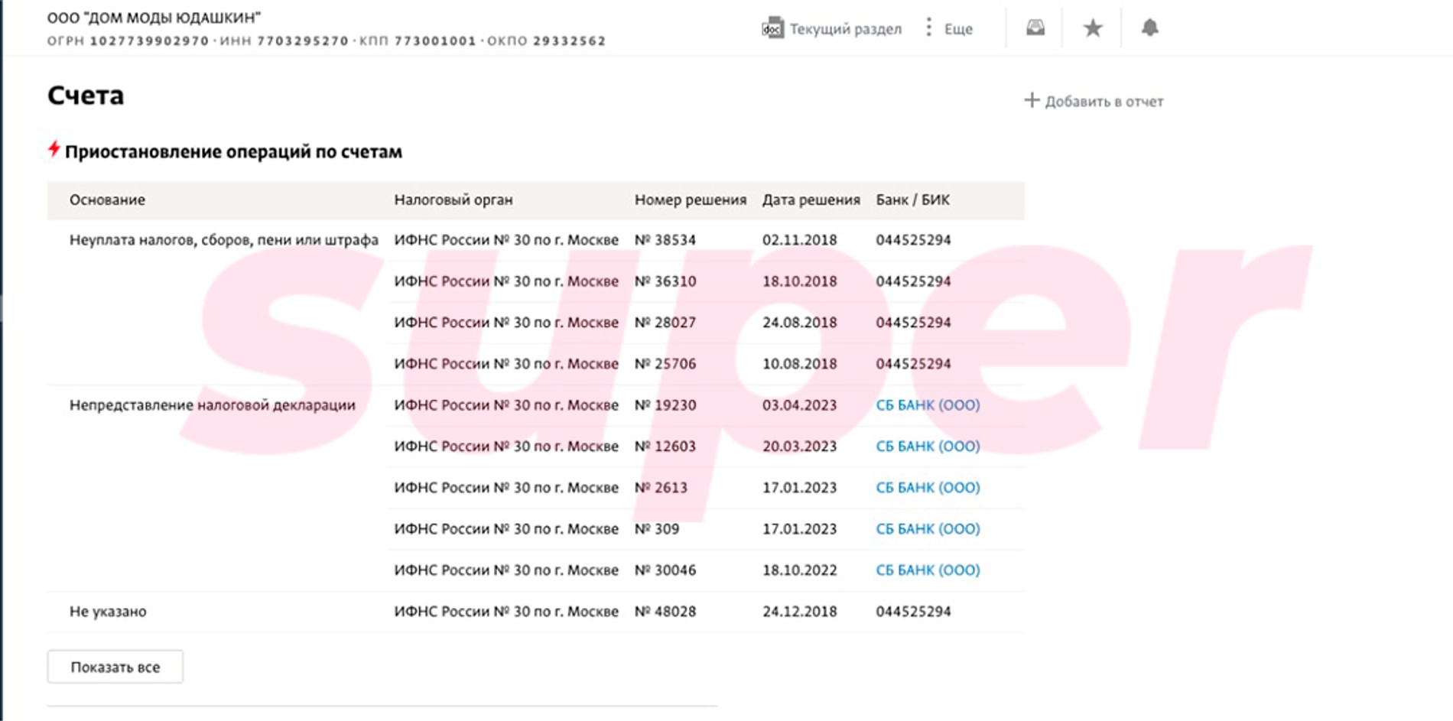1453x721 pixels.
Task: Open СБ БАНК link for decision № 2613
Action: point(928,488)
